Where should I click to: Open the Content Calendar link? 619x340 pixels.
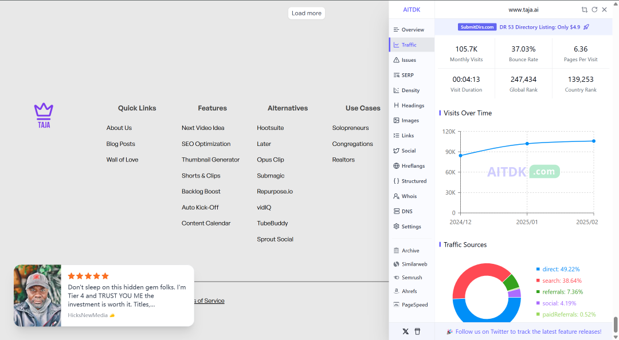[x=206, y=223]
